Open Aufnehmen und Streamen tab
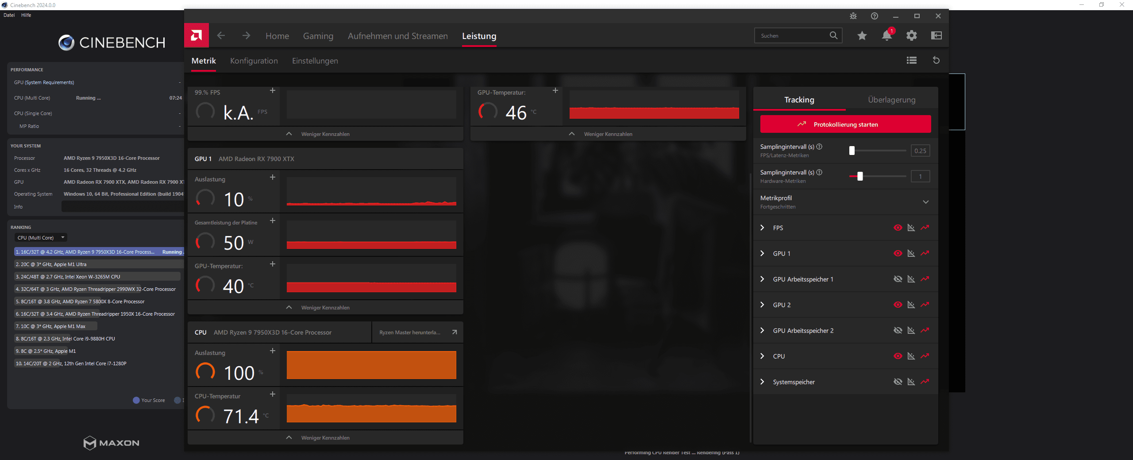 pyautogui.click(x=398, y=36)
